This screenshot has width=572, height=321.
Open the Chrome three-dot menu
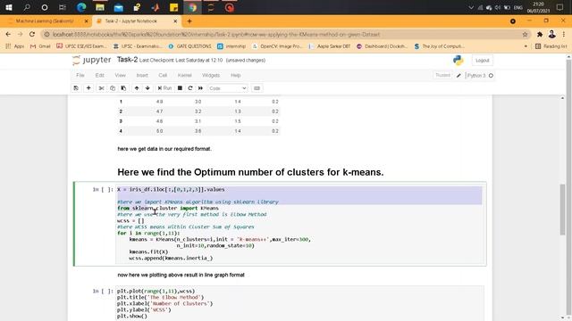[564, 34]
